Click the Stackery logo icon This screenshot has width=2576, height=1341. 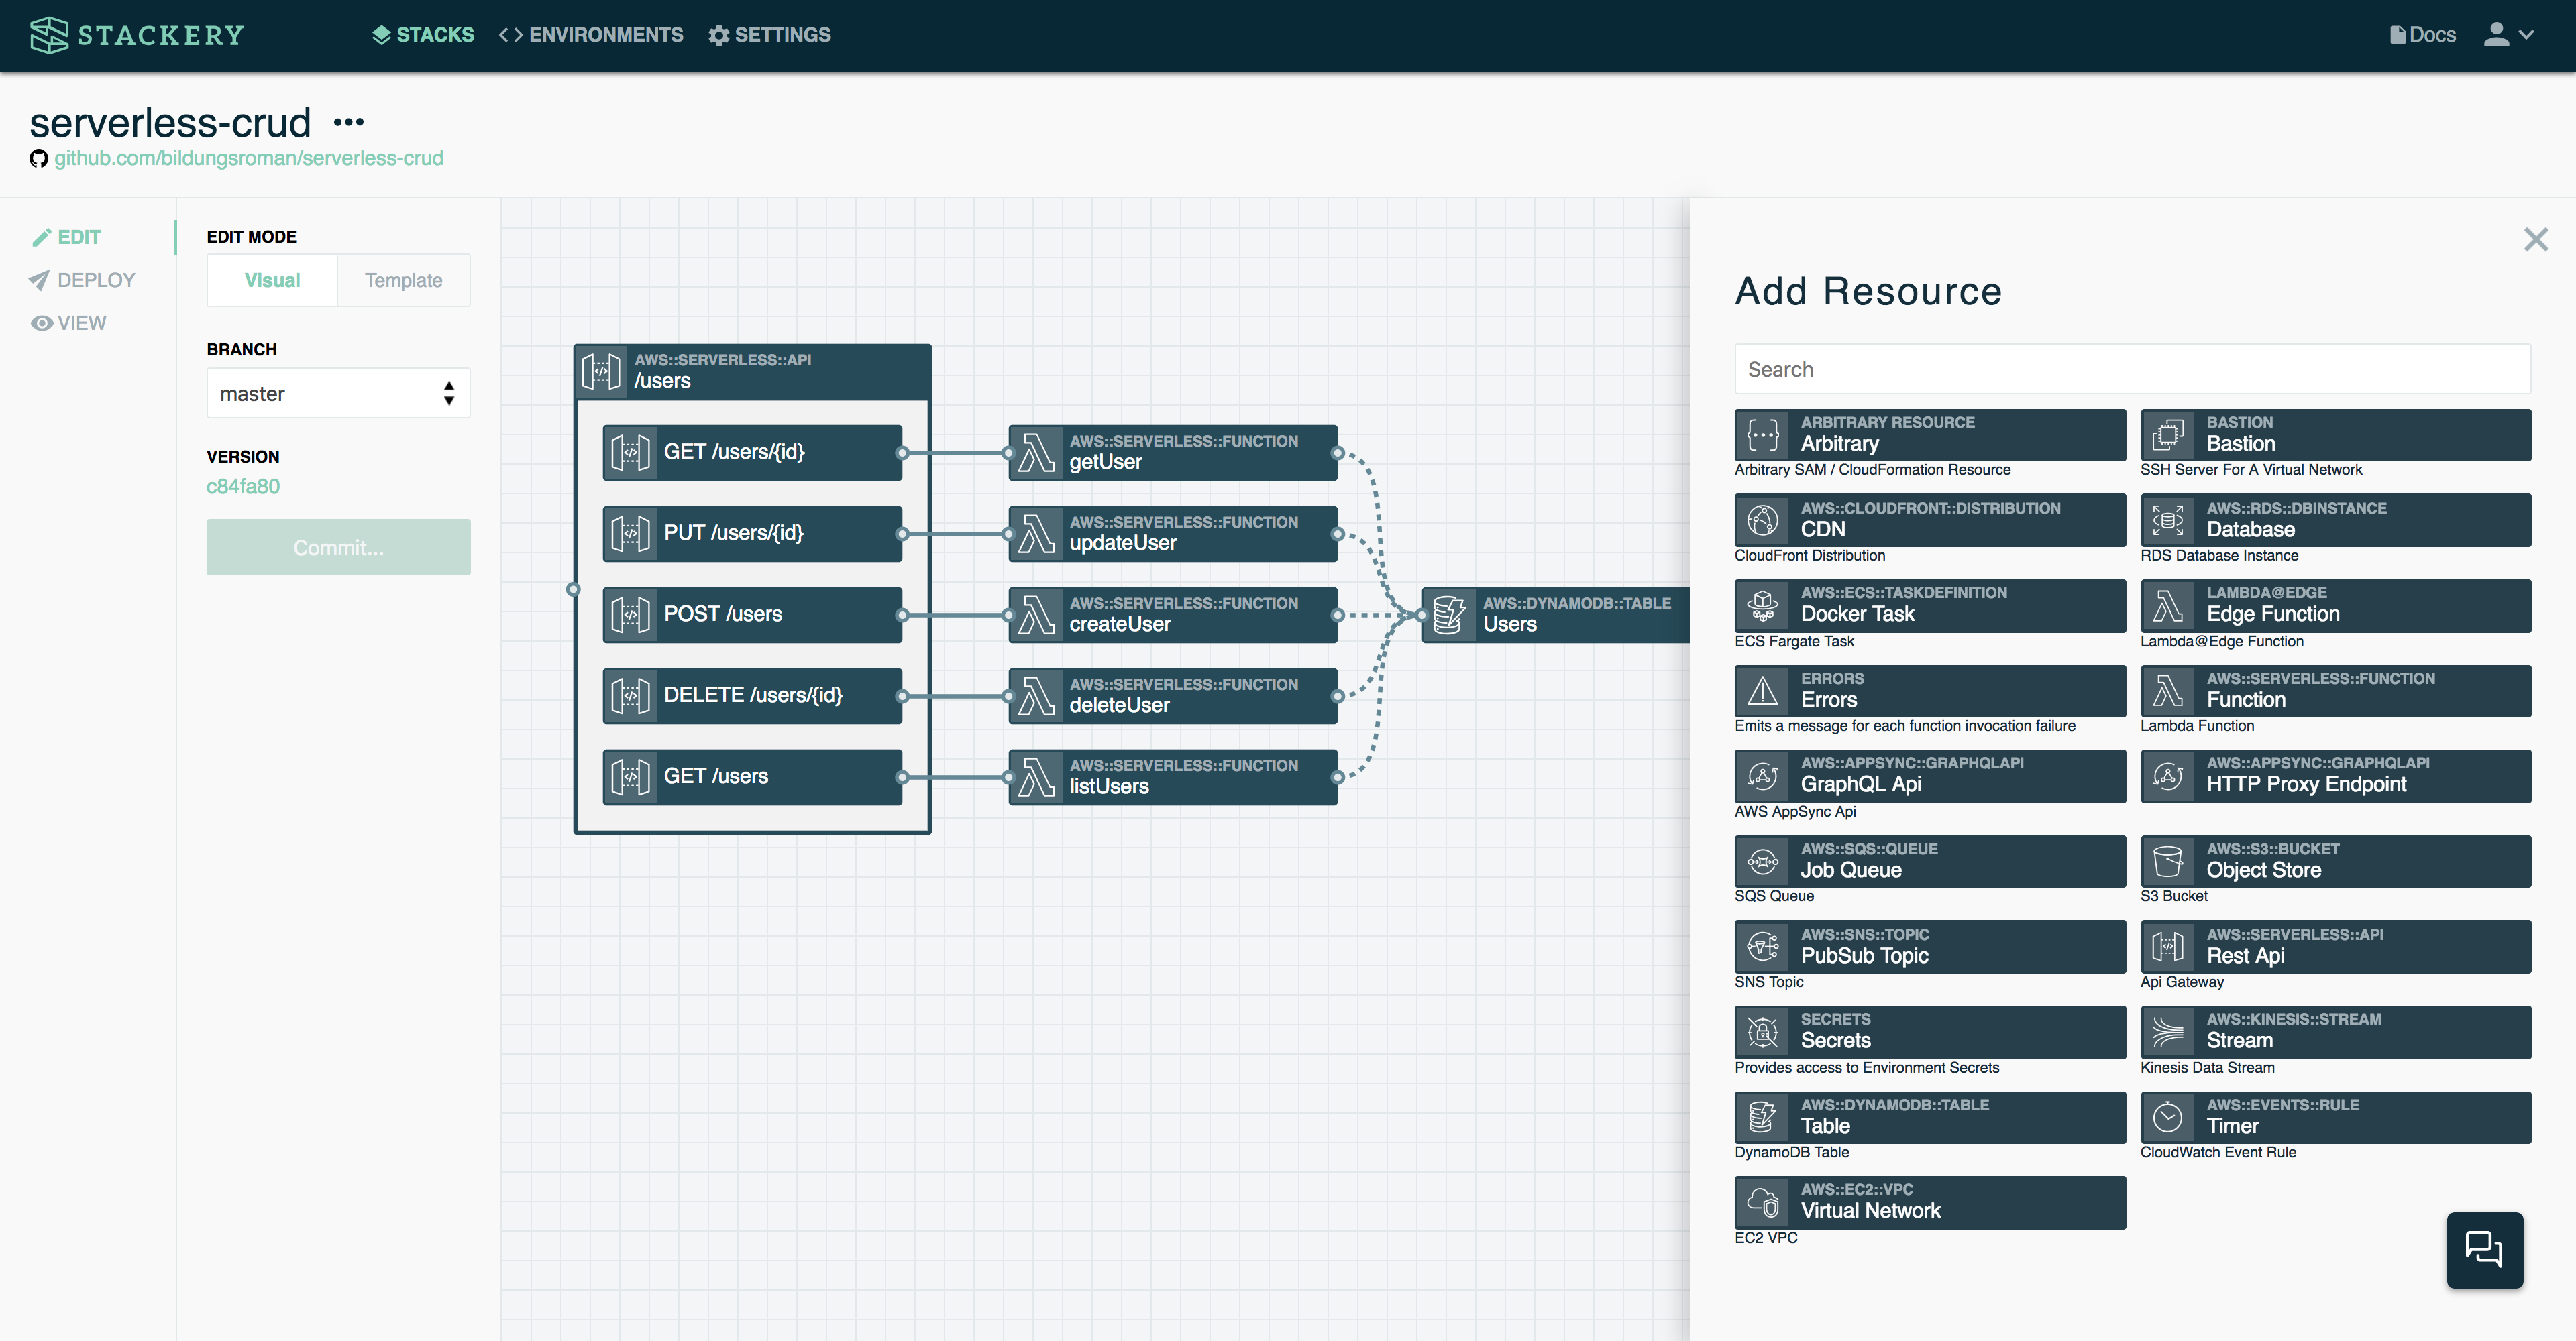tap(49, 35)
